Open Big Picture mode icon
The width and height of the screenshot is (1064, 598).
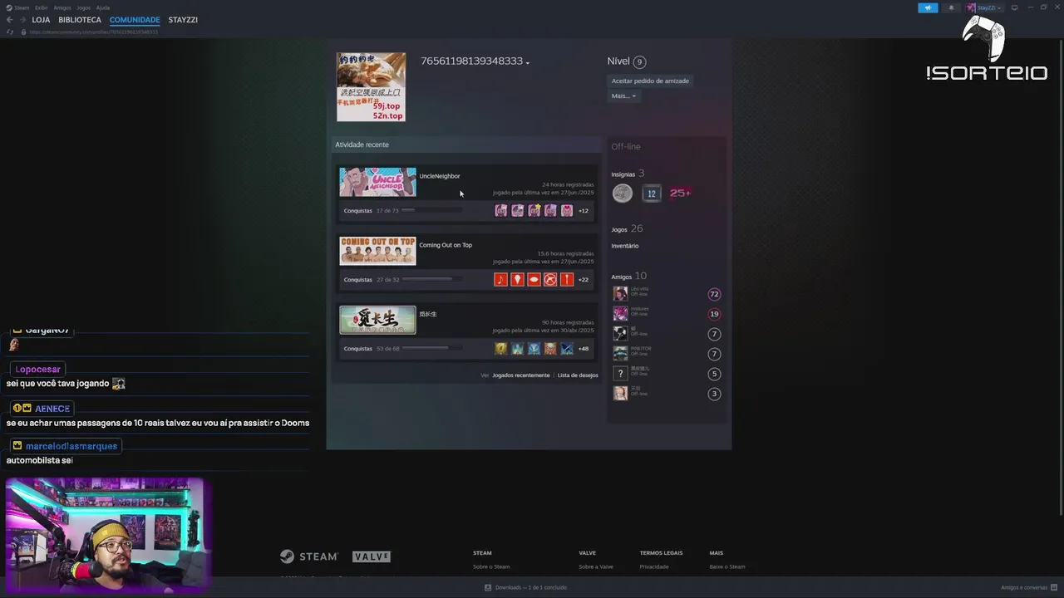(x=1014, y=7)
